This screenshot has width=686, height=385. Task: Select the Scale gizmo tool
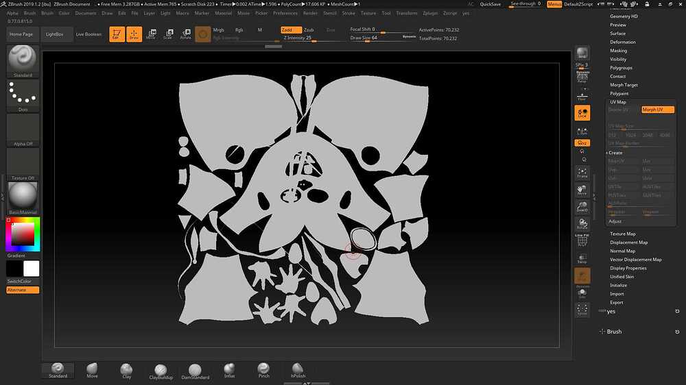[x=169, y=34]
